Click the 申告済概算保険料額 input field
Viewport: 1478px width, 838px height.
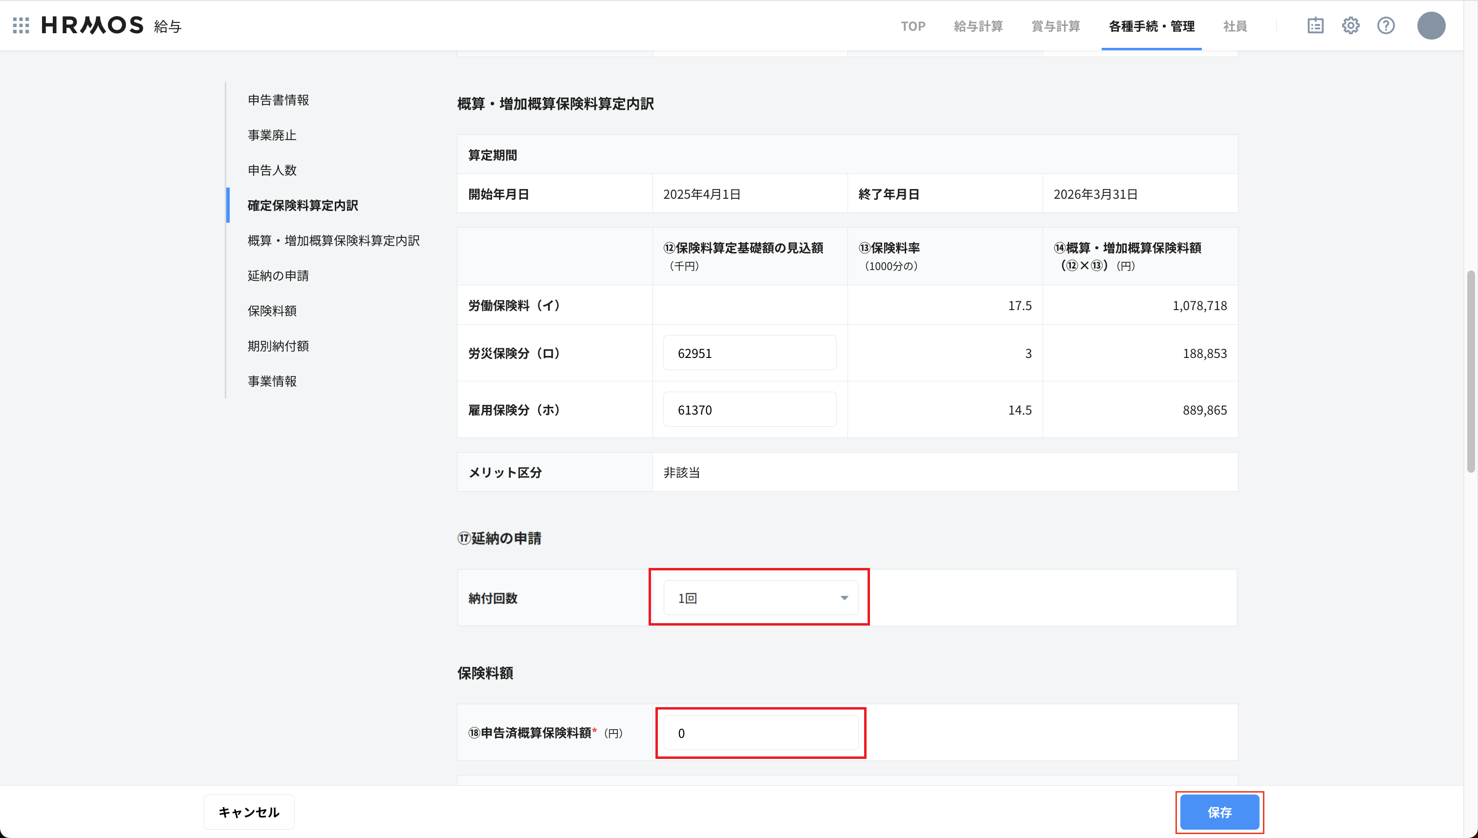coord(760,733)
